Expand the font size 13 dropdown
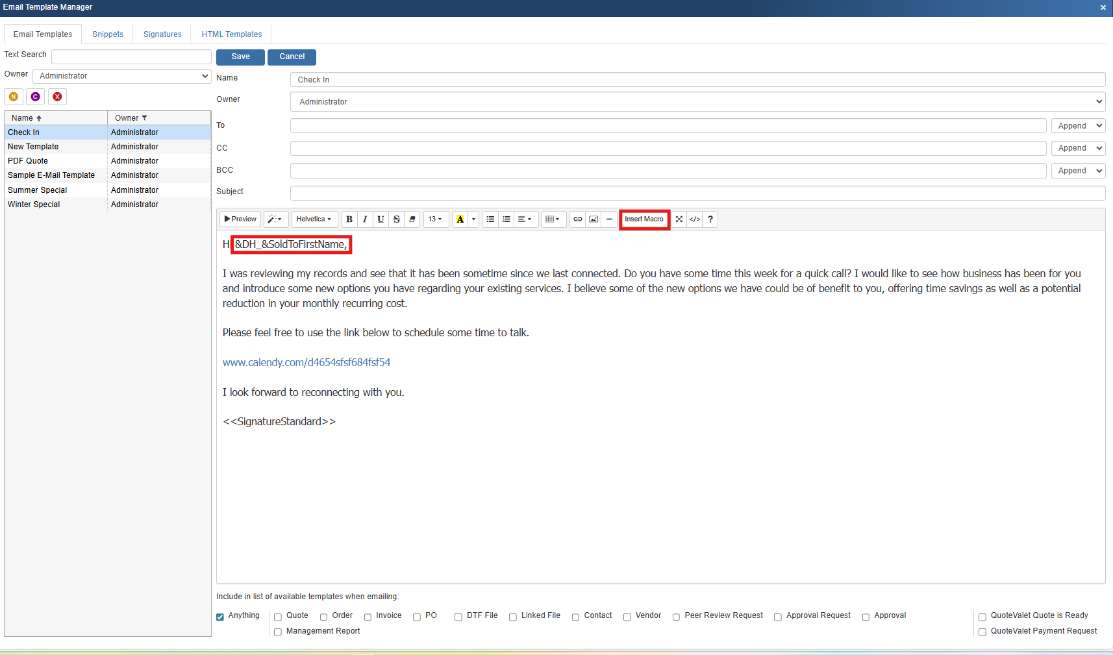This screenshot has height=655, width=1113. click(x=435, y=219)
